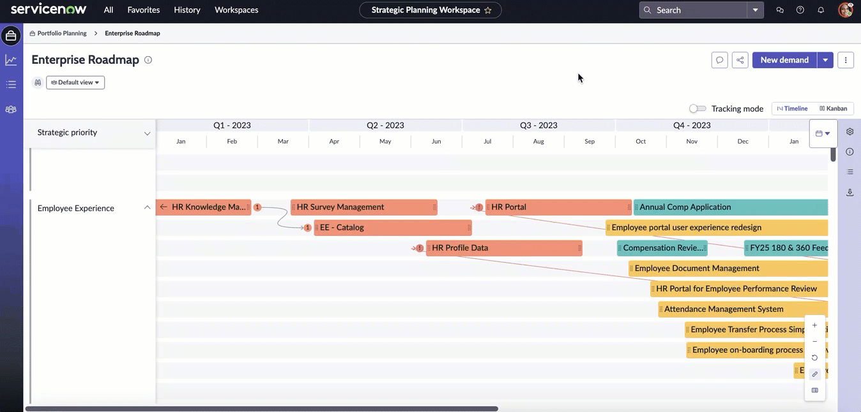The width and height of the screenshot is (861, 412).
Task: Click into the global Search field
Action: [693, 10]
